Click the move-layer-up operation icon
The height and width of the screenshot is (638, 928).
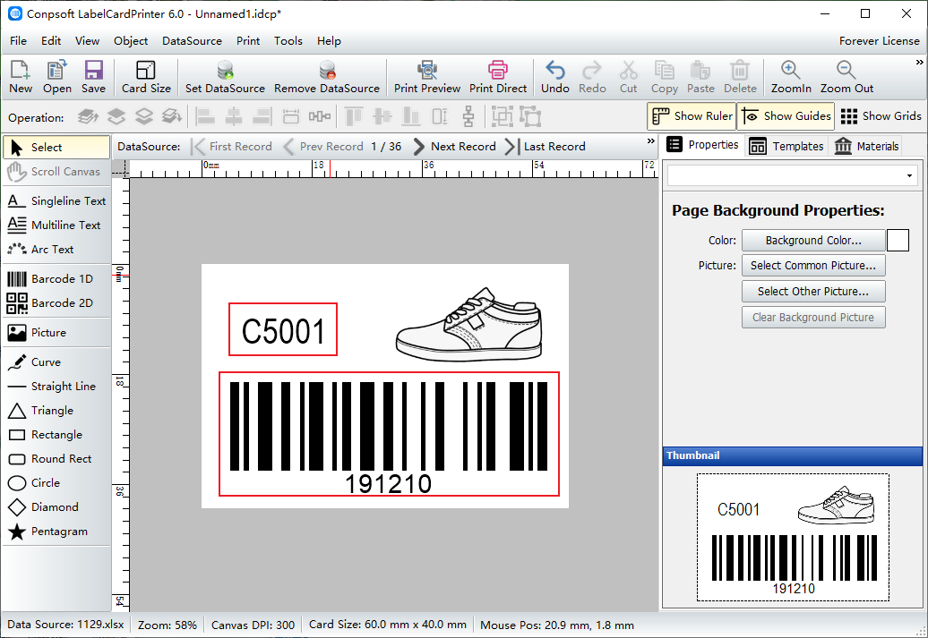pos(116,116)
